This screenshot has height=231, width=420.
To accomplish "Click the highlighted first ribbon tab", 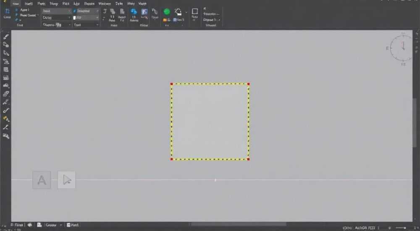I will point(16,4).
